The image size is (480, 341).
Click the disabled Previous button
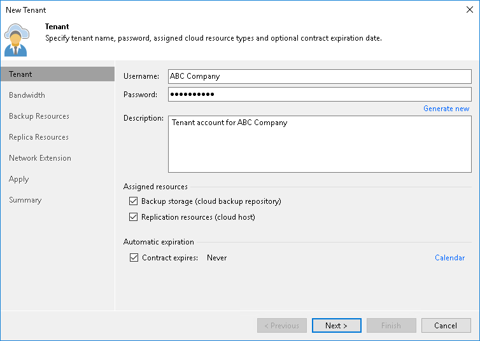pyautogui.click(x=281, y=325)
